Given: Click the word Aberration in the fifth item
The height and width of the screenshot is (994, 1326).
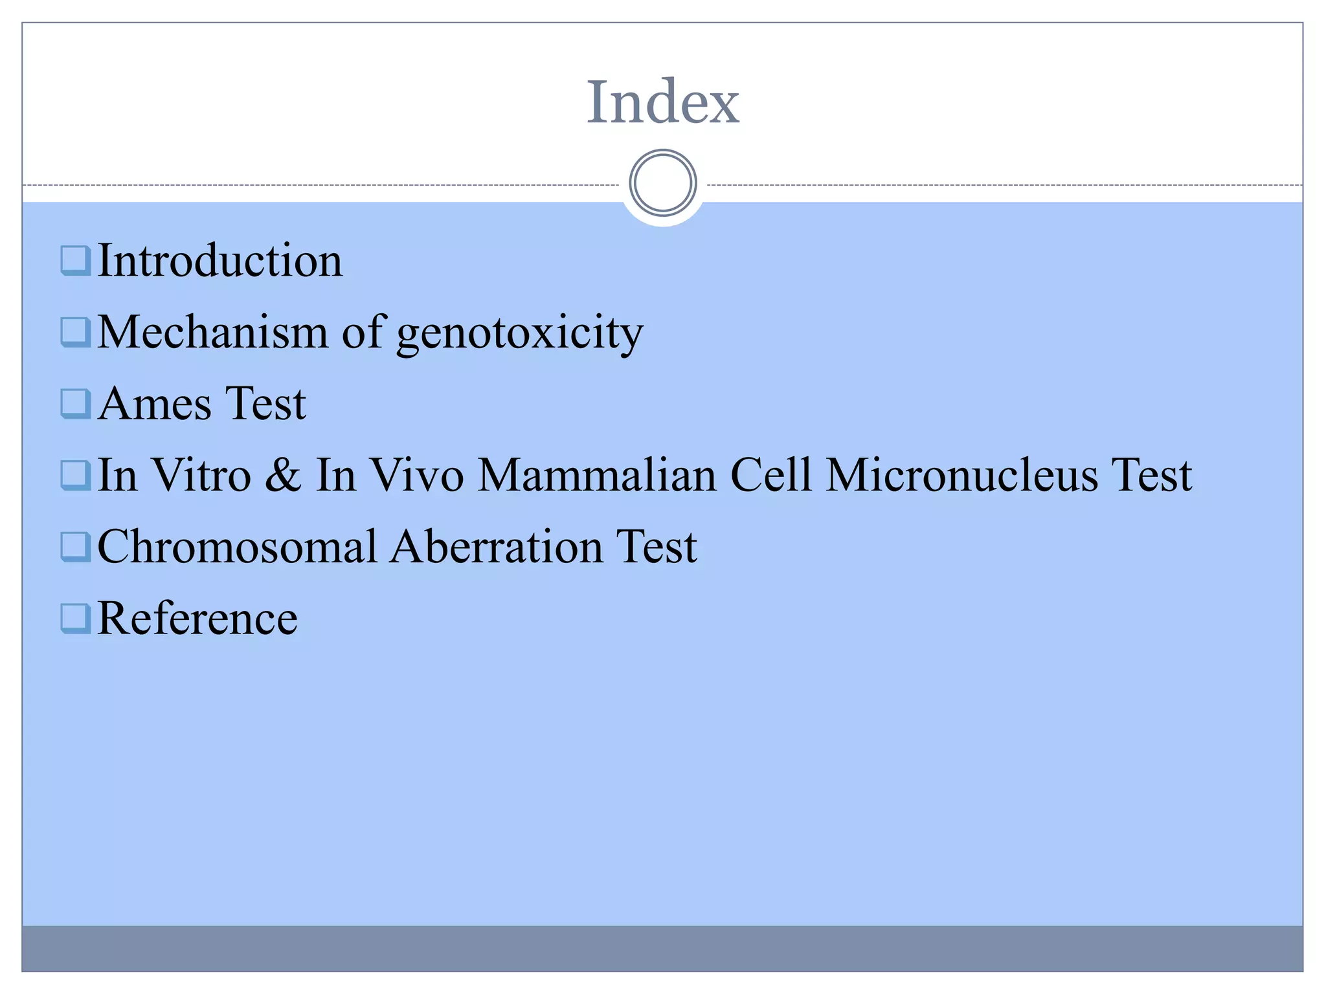Looking at the screenshot, I should coord(497,547).
